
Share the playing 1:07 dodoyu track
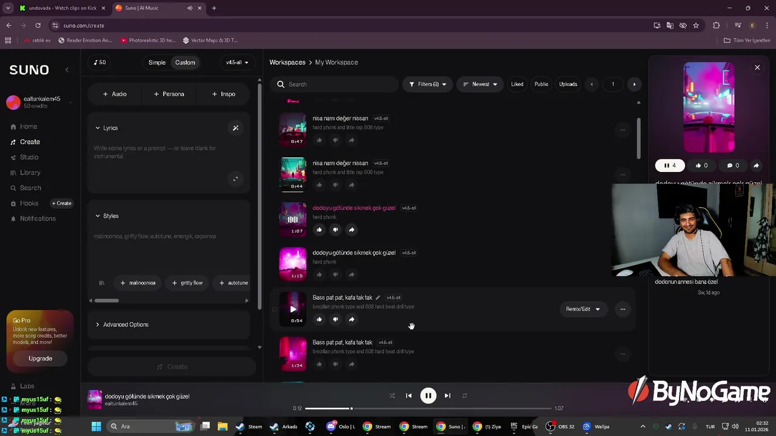352,230
